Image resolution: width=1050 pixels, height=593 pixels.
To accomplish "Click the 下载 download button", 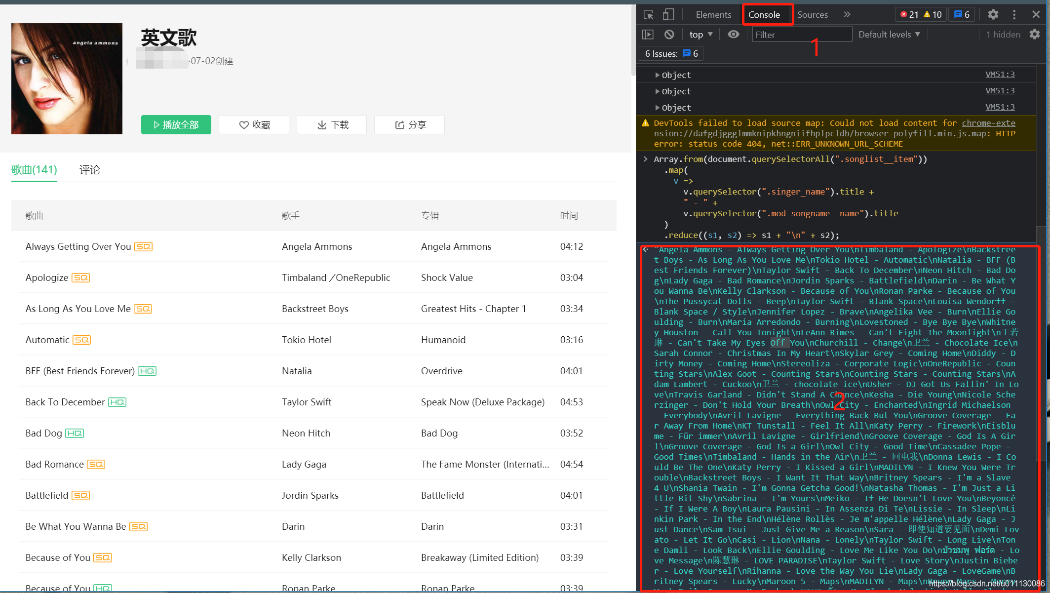I will pyautogui.click(x=332, y=125).
